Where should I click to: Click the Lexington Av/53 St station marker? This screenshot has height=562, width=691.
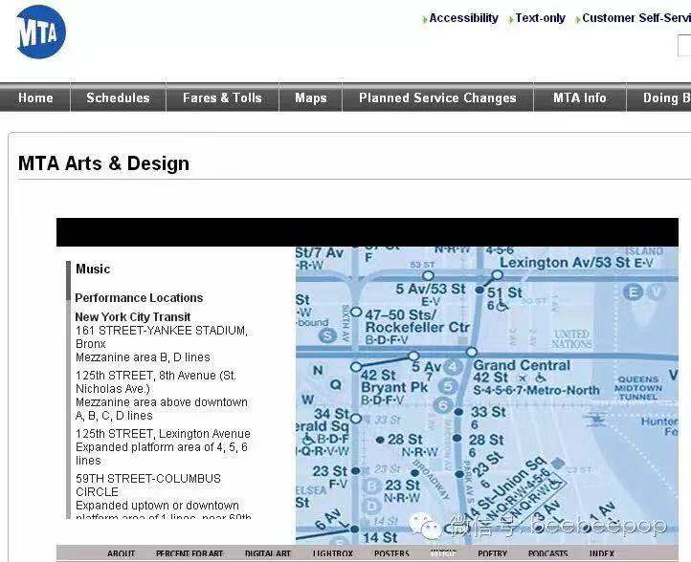tap(497, 275)
